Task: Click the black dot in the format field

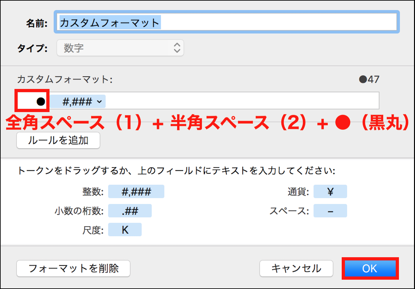Action: (41, 102)
